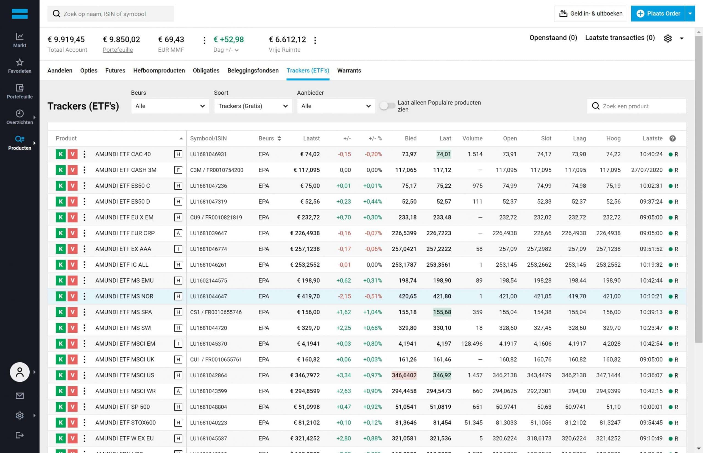Open the Aanbieder dropdown filter

[x=336, y=106]
